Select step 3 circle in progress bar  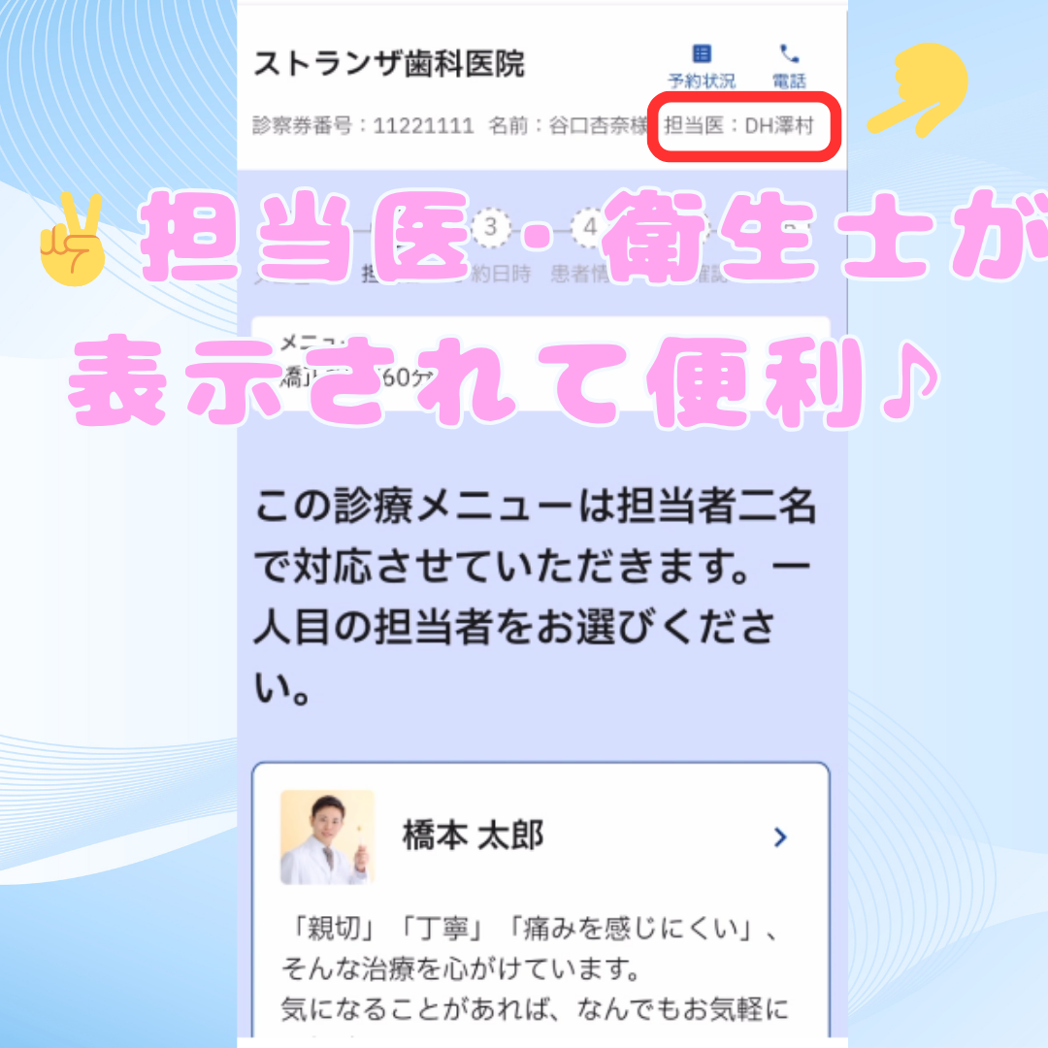click(491, 227)
